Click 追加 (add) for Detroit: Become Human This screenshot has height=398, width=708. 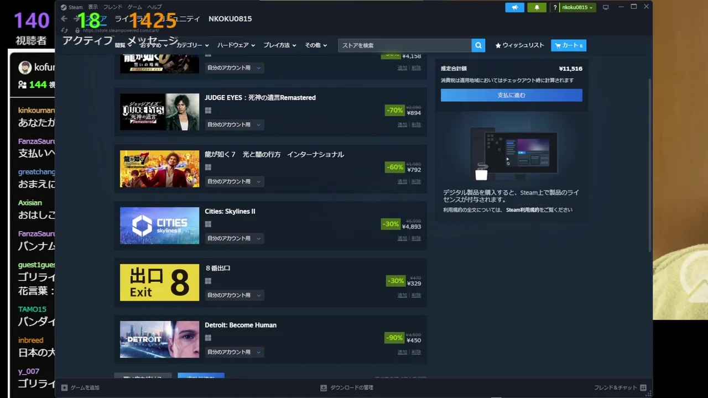point(402,352)
